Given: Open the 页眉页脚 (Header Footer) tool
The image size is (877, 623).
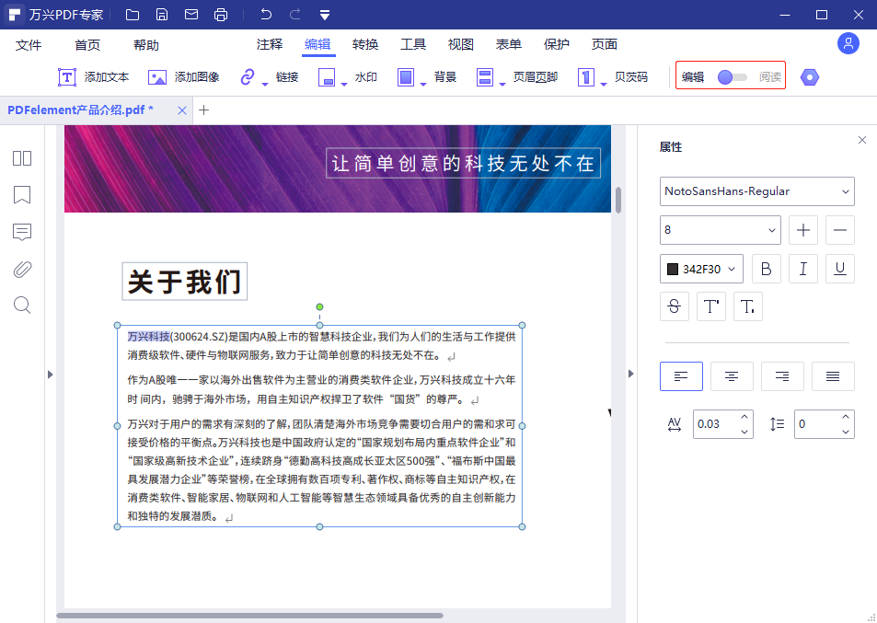Looking at the screenshot, I should point(512,76).
